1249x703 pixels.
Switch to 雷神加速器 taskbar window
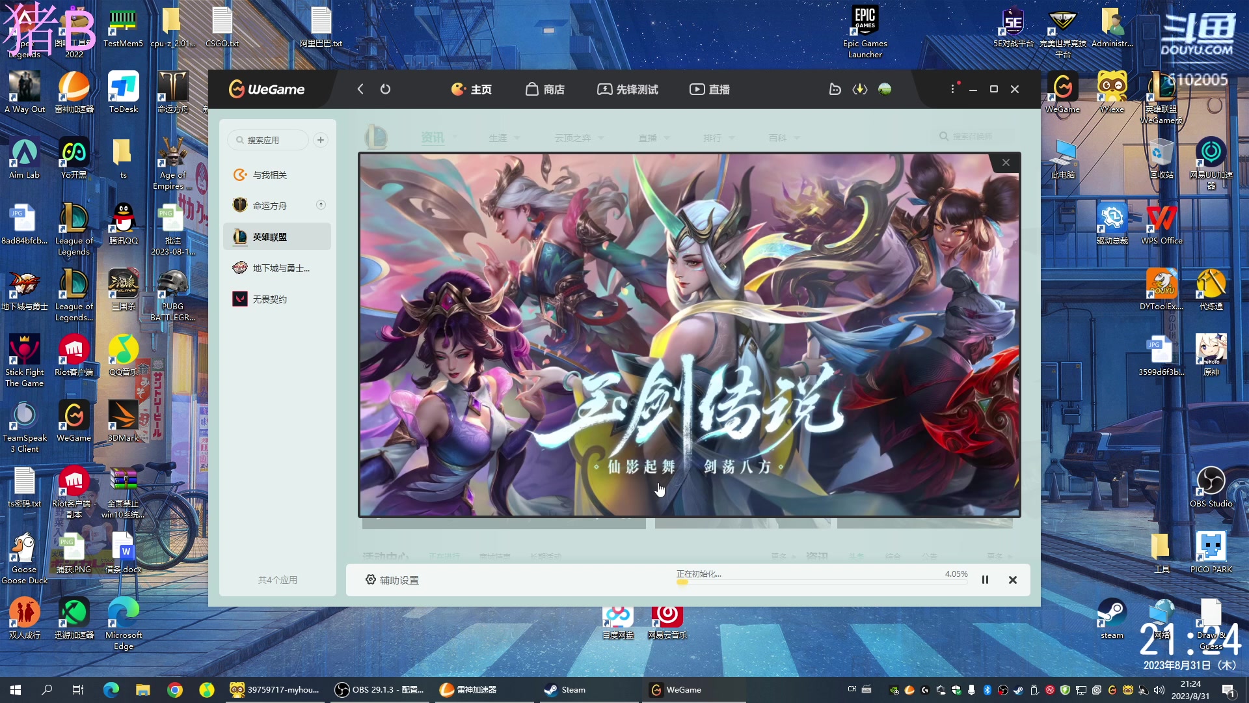[484, 690]
